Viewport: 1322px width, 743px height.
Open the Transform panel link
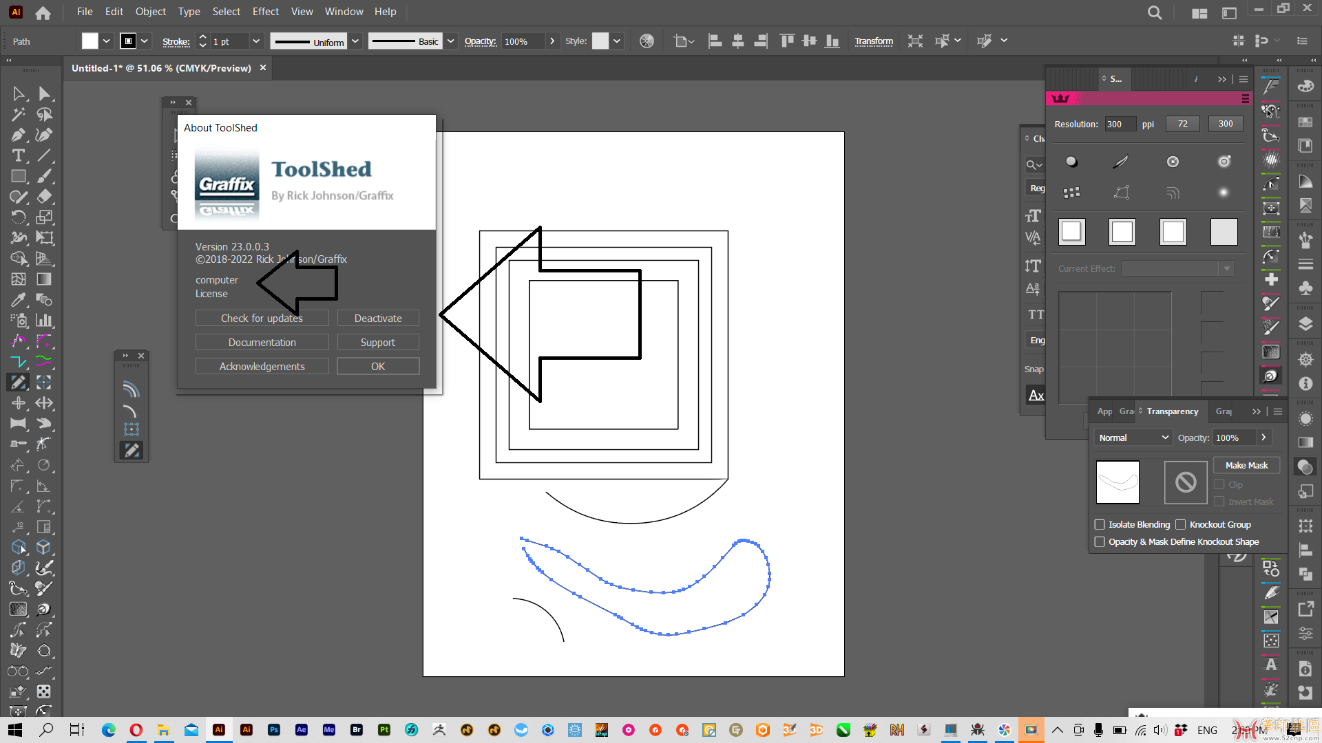(874, 41)
